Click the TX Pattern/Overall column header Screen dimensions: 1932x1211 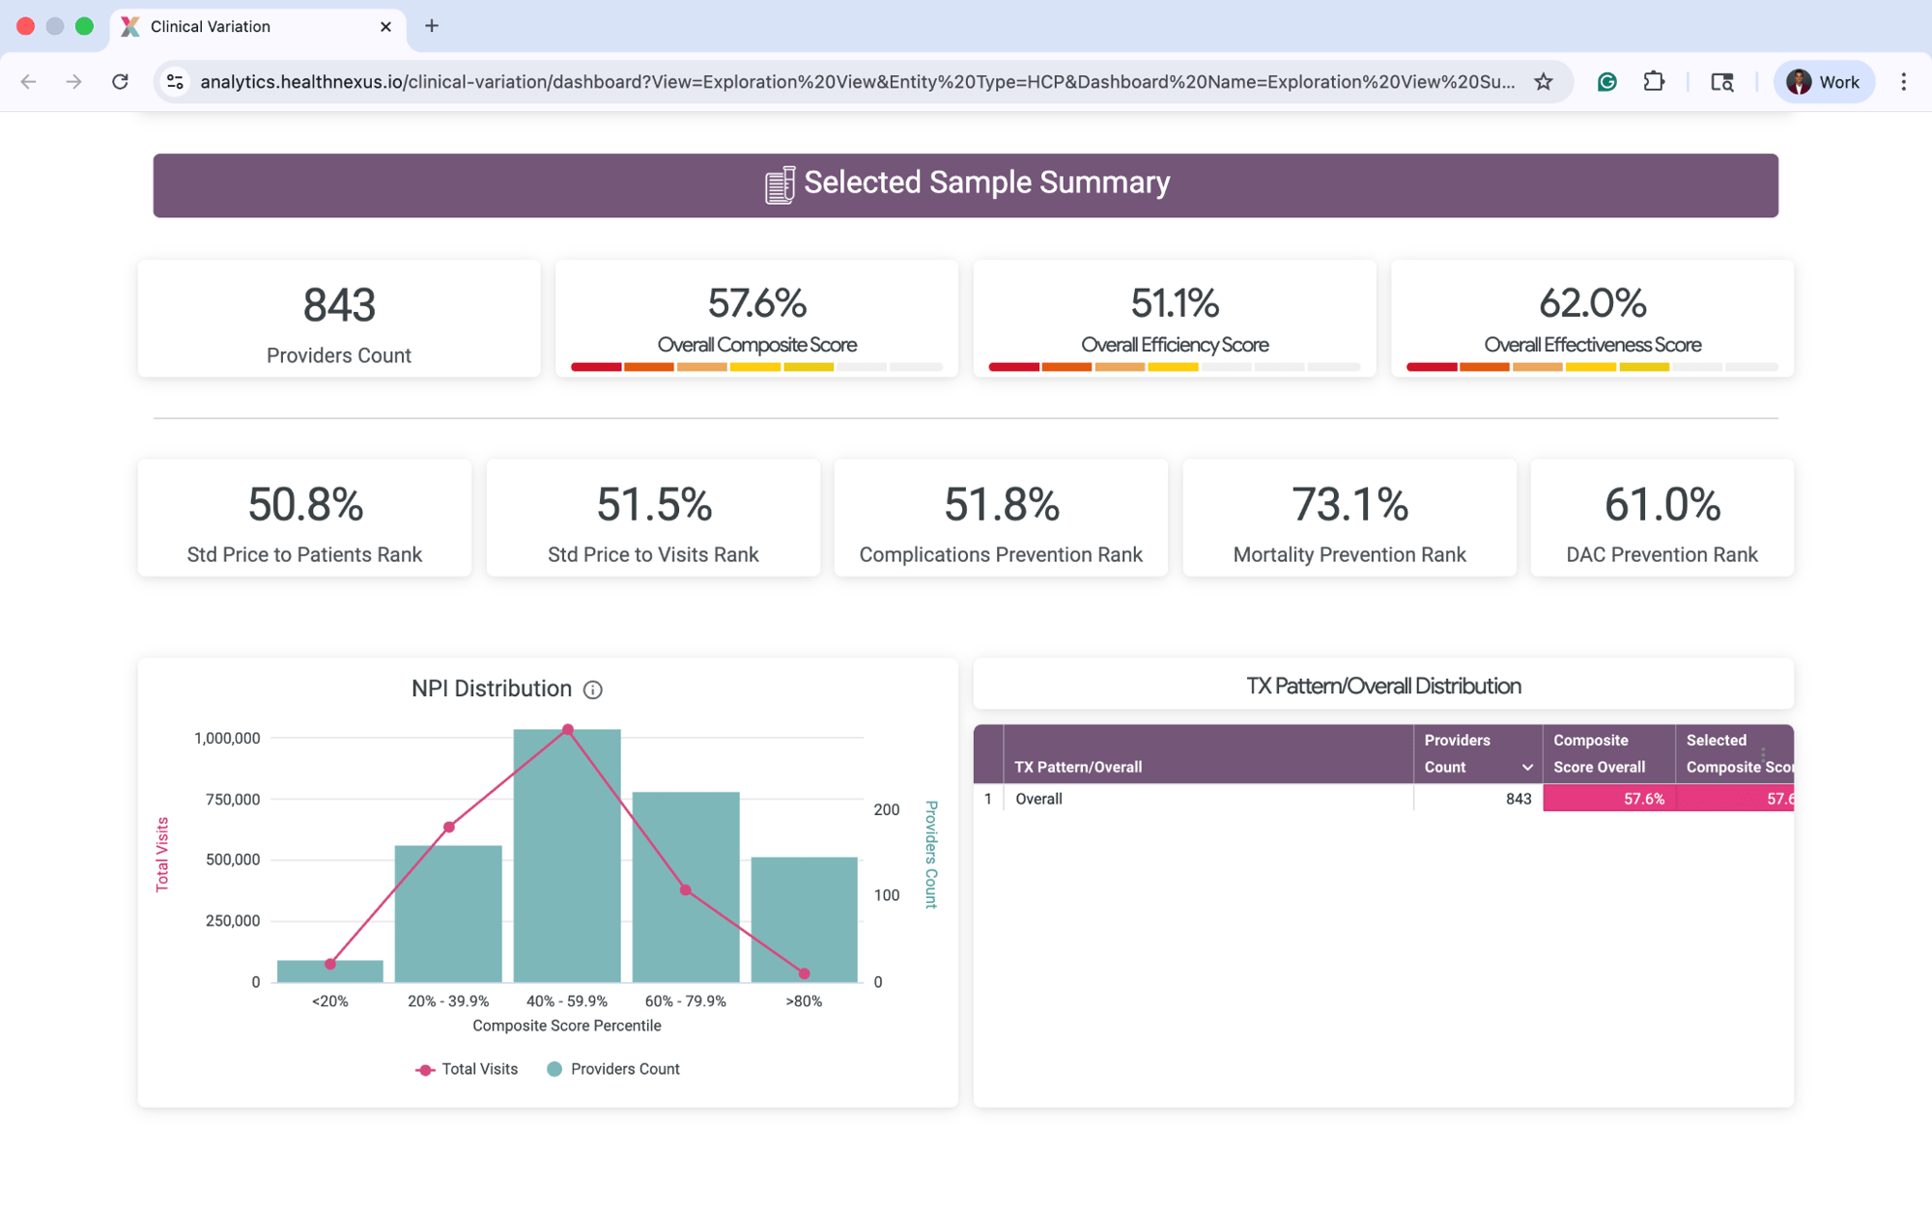[1078, 767]
